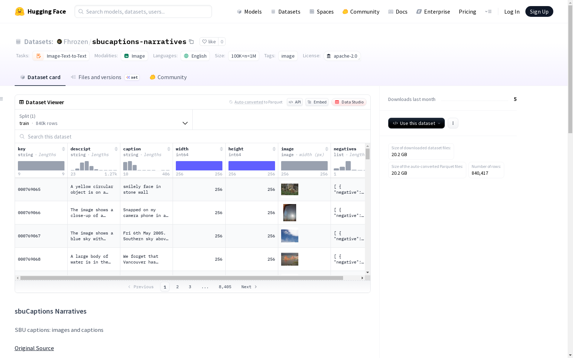Open image thumbnail in row 000769068
The image size is (573, 358).
(x=290, y=259)
